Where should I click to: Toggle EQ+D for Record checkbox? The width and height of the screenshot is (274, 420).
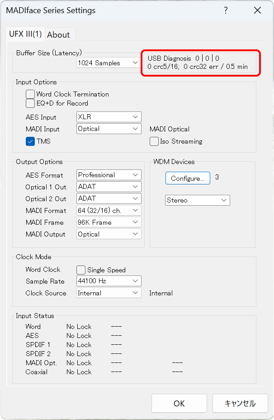tap(30, 103)
